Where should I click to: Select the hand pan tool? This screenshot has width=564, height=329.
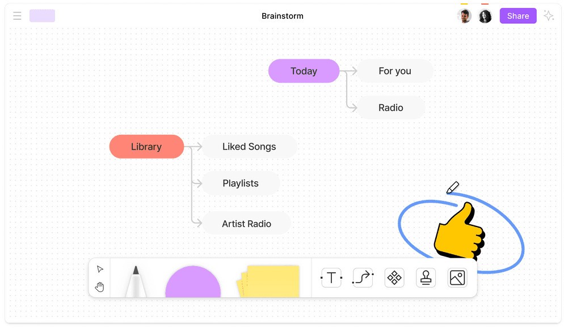click(100, 287)
